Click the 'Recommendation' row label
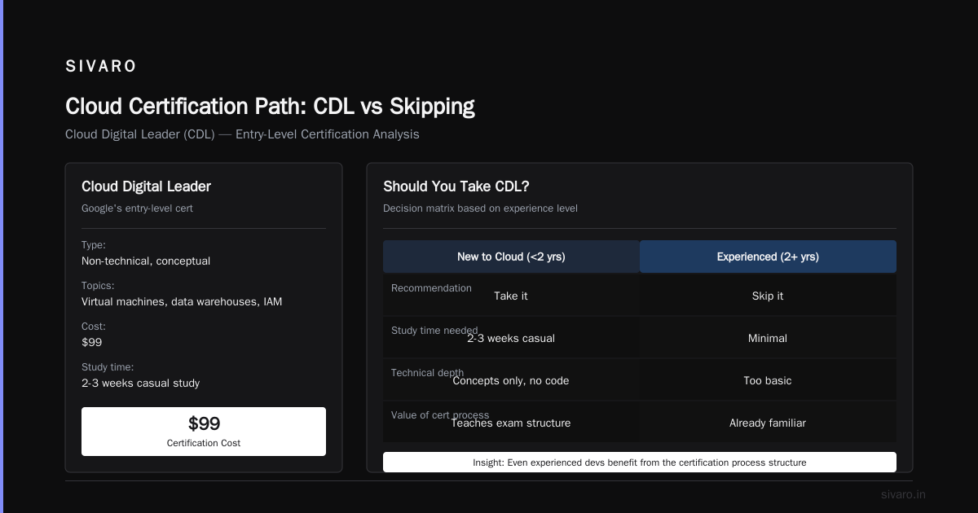This screenshot has width=978, height=513. click(x=431, y=288)
